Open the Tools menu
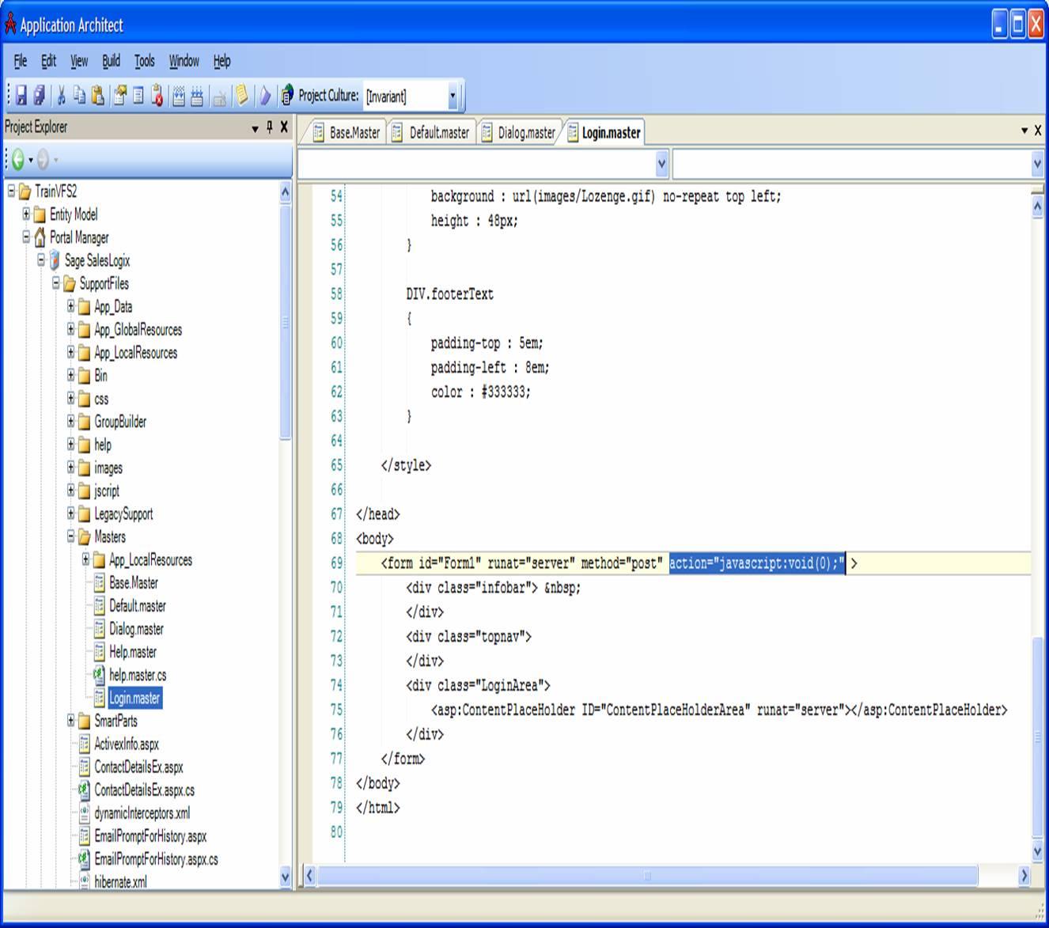This screenshot has height=928, width=1049. tap(144, 61)
